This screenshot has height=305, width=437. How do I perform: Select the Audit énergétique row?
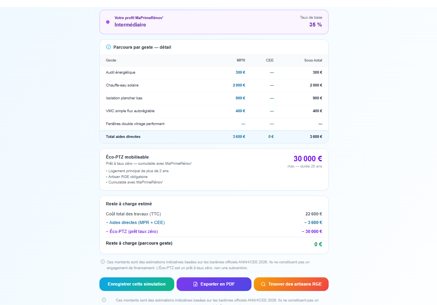[214, 72]
